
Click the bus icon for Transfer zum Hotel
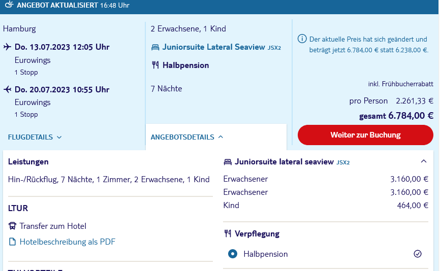13,226
